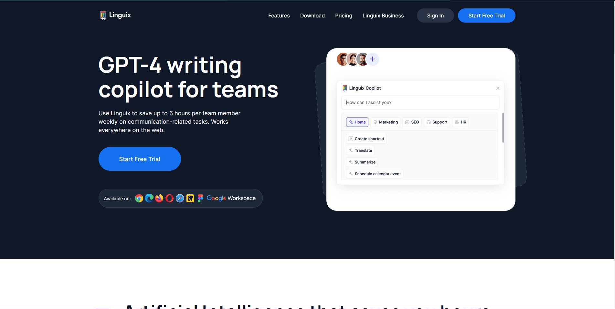Click the Copilot panel scrollbar
615x309 pixels.
[503, 128]
